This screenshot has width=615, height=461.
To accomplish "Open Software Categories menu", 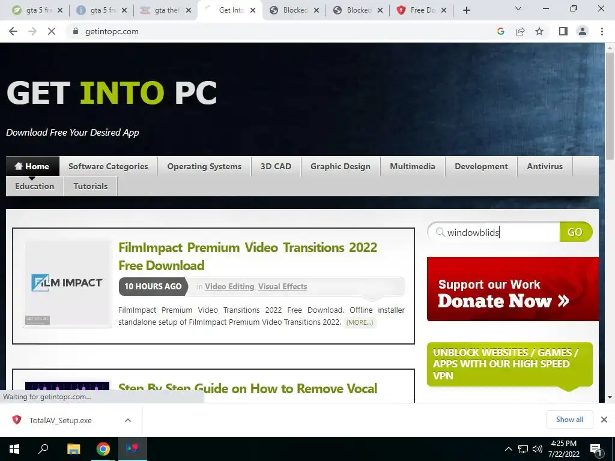I will click(x=108, y=166).
